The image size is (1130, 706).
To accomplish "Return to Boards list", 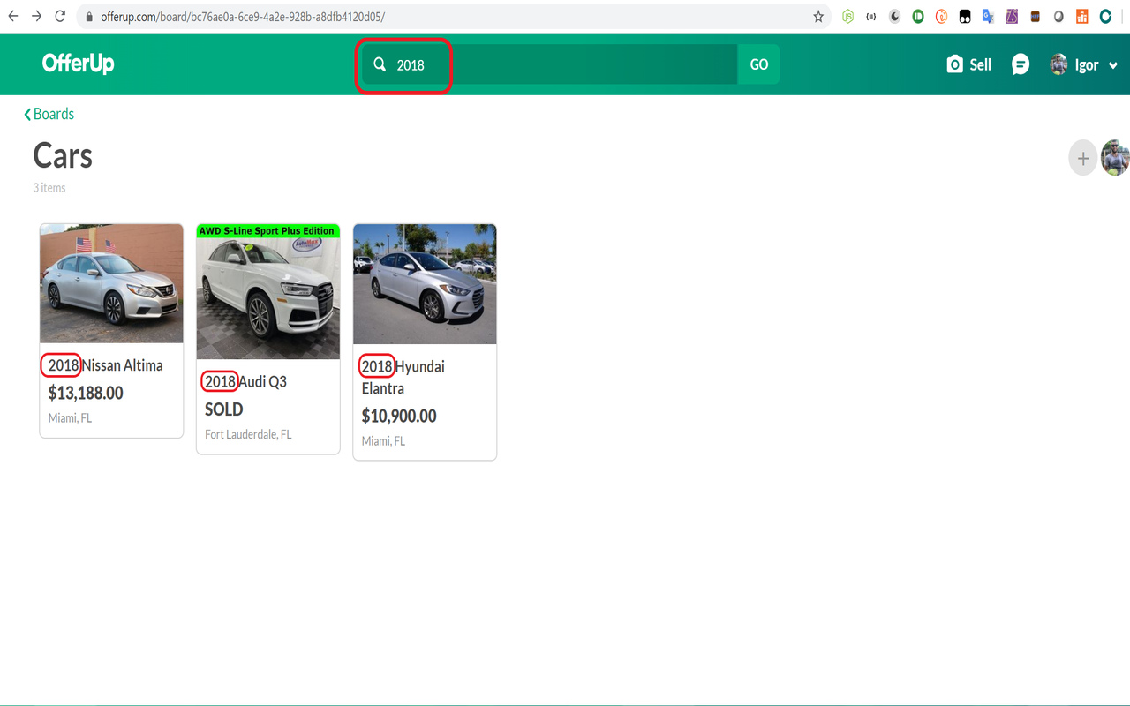I will click(x=49, y=114).
